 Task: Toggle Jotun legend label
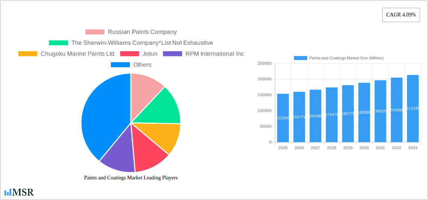click(150, 54)
